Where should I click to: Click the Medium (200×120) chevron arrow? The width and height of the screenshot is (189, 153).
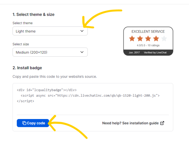point(82,52)
